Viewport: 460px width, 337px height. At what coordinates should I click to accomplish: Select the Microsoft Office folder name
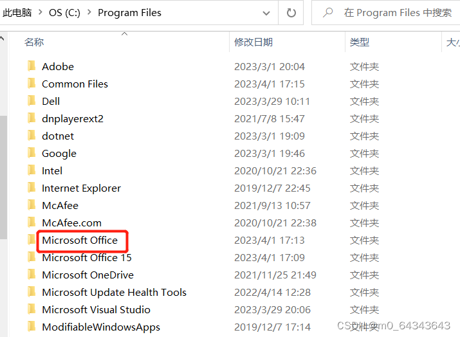80,240
